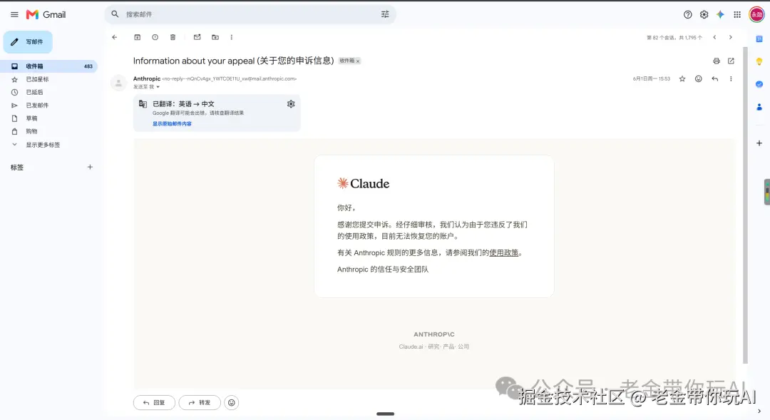Open message more options dots
The width and height of the screenshot is (770, 420).
[x=731, y=78]
